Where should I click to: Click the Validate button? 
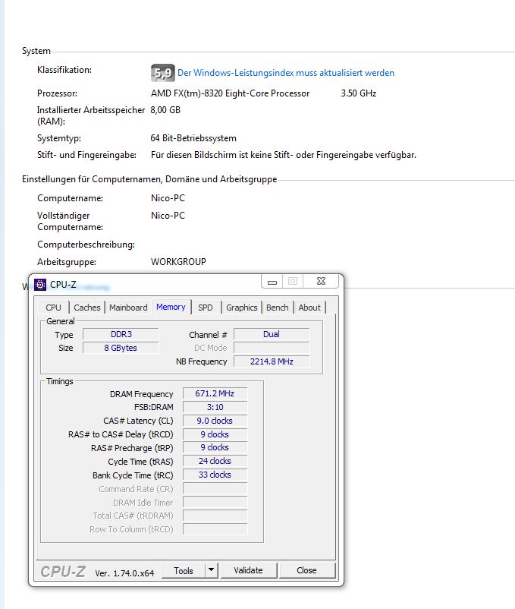click(x=248, y=570)
